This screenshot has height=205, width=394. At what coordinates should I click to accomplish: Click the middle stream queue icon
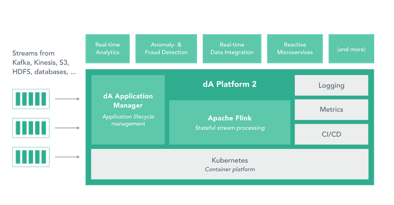(31, 128)
